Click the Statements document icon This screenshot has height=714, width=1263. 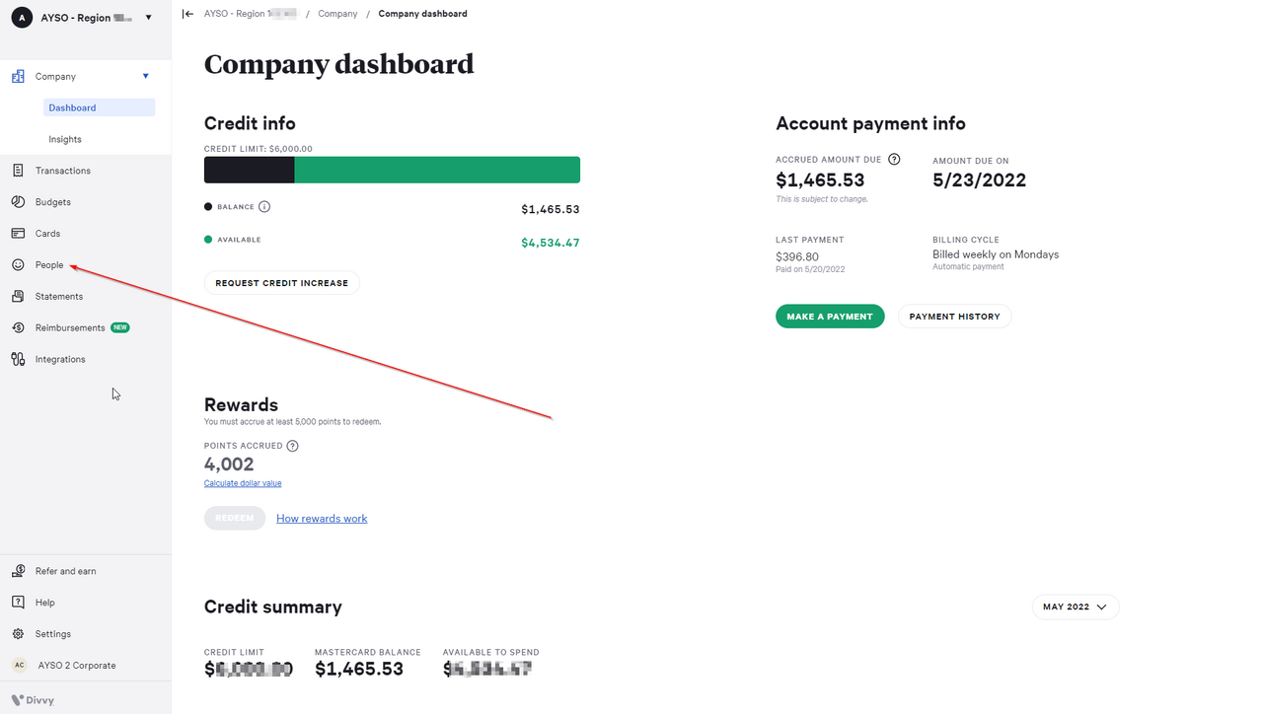coord(18,297)
